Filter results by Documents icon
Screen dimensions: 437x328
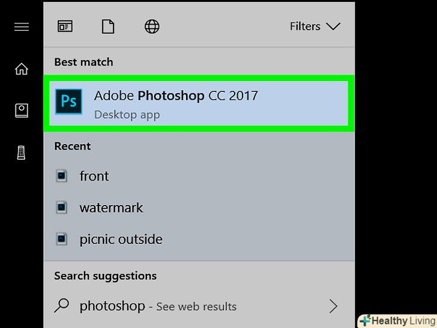(107, 26)
